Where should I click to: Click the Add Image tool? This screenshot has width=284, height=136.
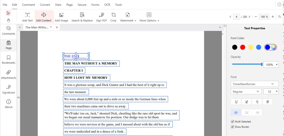coord(61,17)
